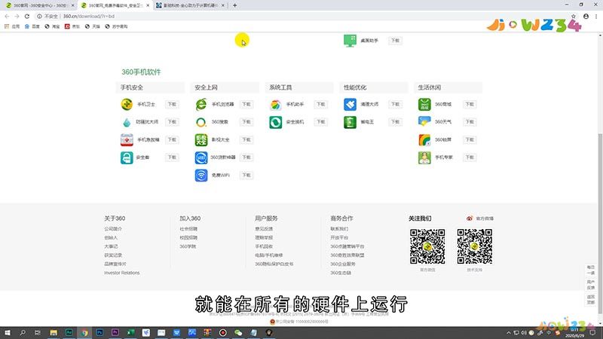Click the 手机卫士 app icon
The width and height of the screenshot is (603, 339).
(x=127, y=104)
